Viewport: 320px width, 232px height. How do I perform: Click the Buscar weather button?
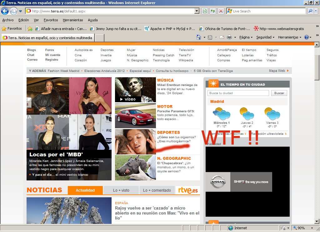pos(279,93)
